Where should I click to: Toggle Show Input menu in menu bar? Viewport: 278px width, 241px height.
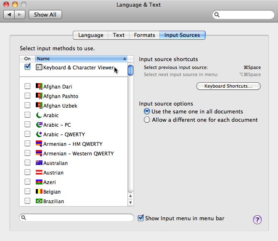(141, 218)
